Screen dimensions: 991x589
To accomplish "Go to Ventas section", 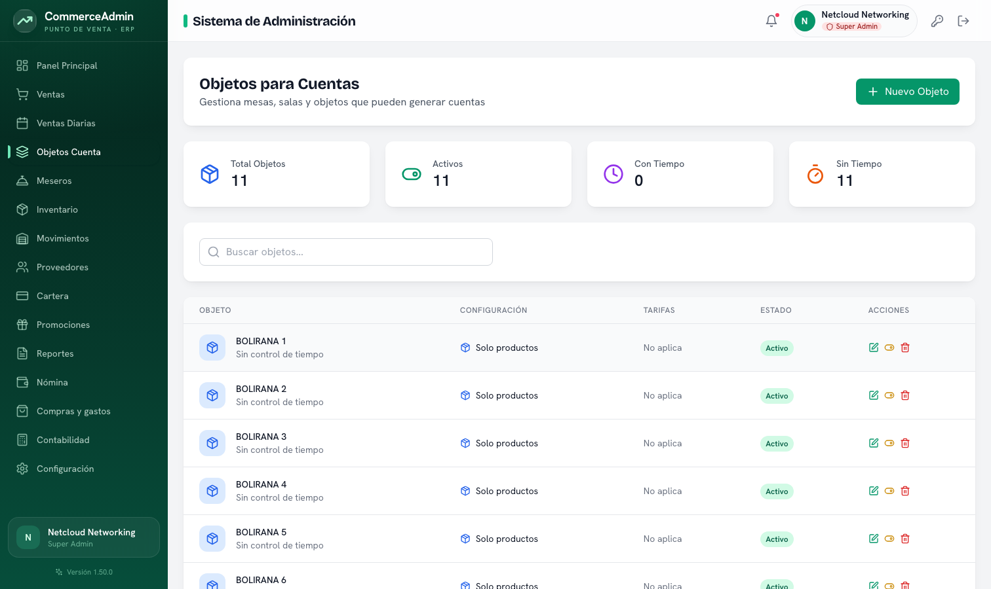I will point(84,94).
